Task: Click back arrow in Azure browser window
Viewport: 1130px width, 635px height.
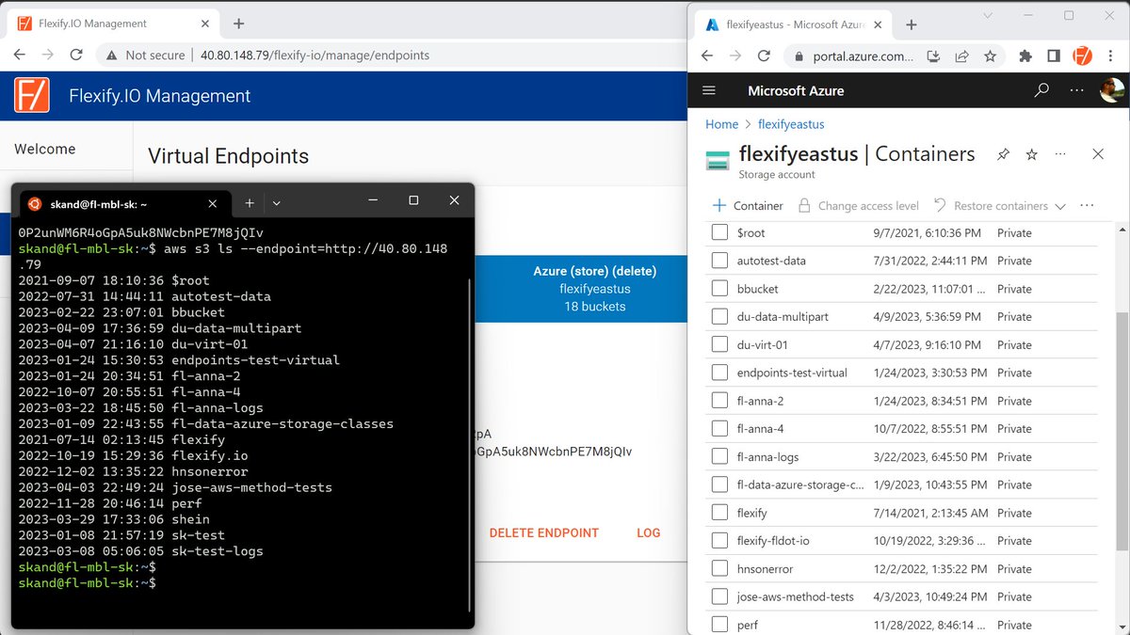Action: click(x=708, y=56)
